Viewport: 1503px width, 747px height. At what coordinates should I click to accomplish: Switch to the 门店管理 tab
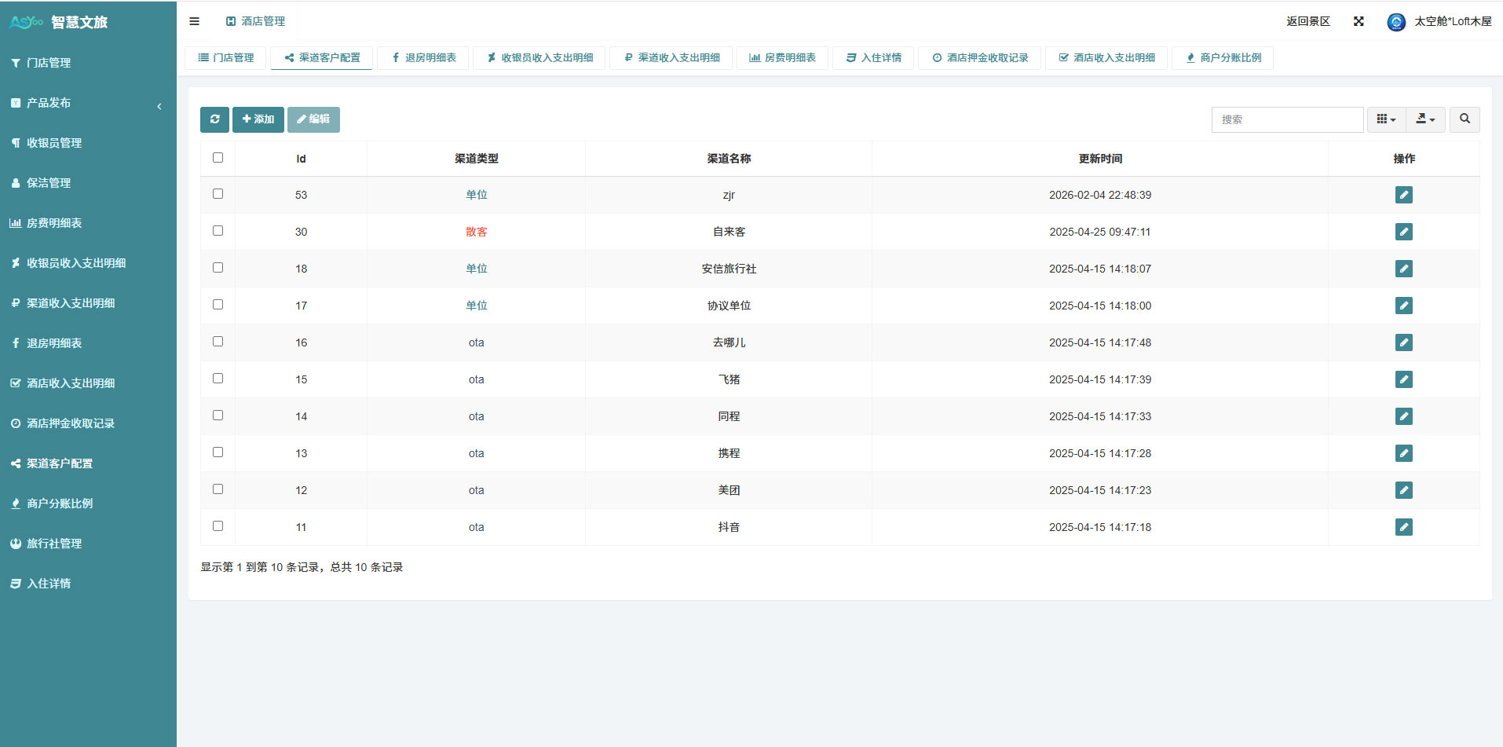[x=225, y=58]
